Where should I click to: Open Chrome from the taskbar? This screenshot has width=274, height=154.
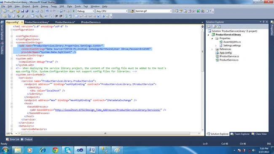pyautogui.click(x=55, y=150)
